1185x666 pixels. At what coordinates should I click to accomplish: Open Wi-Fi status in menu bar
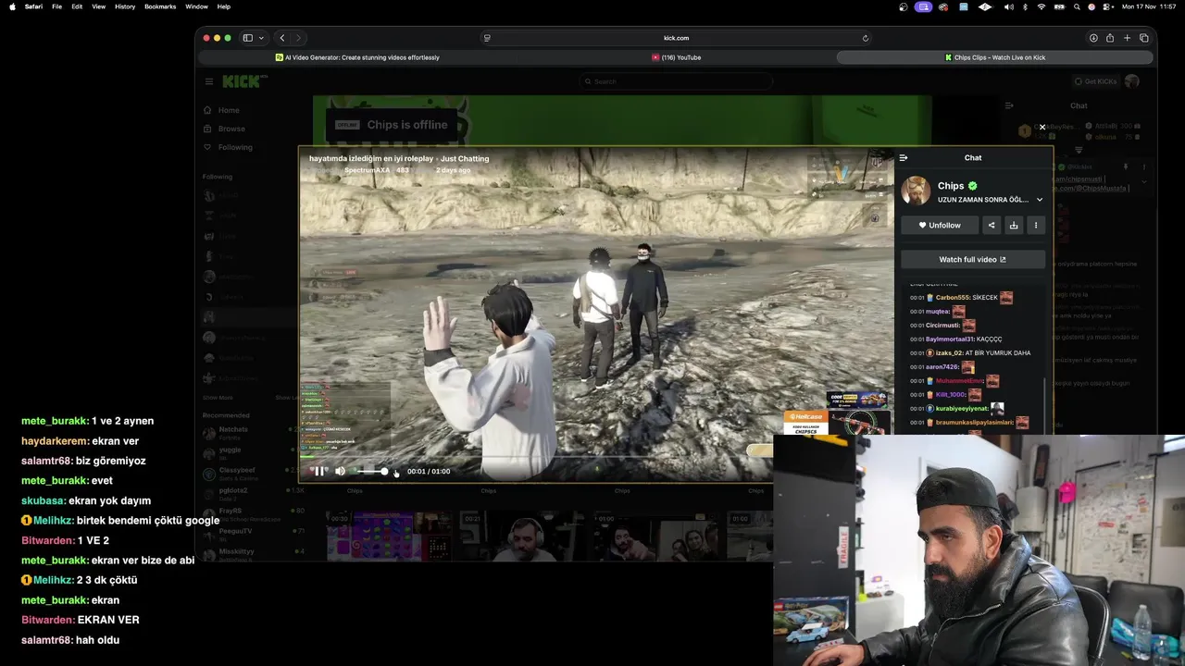[x=1042, y=6]
